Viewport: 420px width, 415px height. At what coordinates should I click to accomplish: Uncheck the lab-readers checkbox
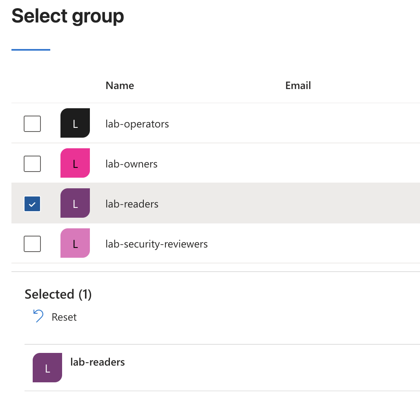click(32, 204)
